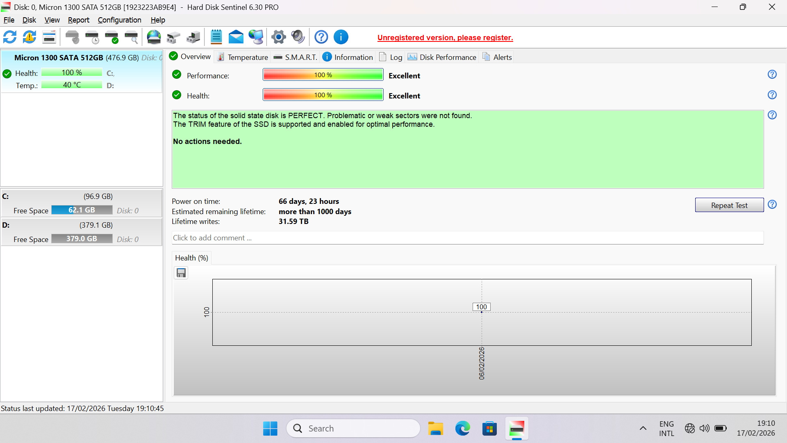Image resolution: width=787 pixels, height=443 pixels.
Task: Click the disk with magnifier surface test icon
Action: coord(131,37)
